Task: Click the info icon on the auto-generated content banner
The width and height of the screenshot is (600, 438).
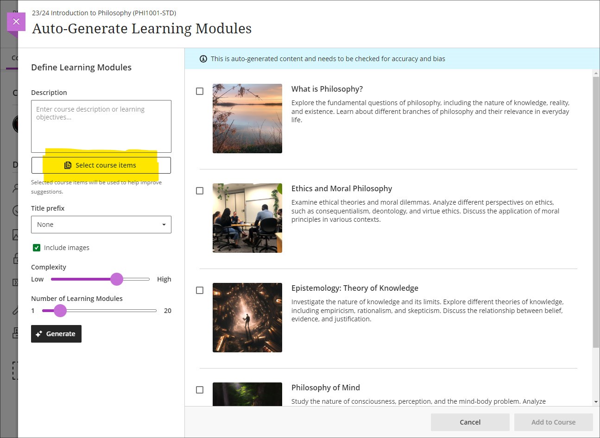Action: click(203, 59)
